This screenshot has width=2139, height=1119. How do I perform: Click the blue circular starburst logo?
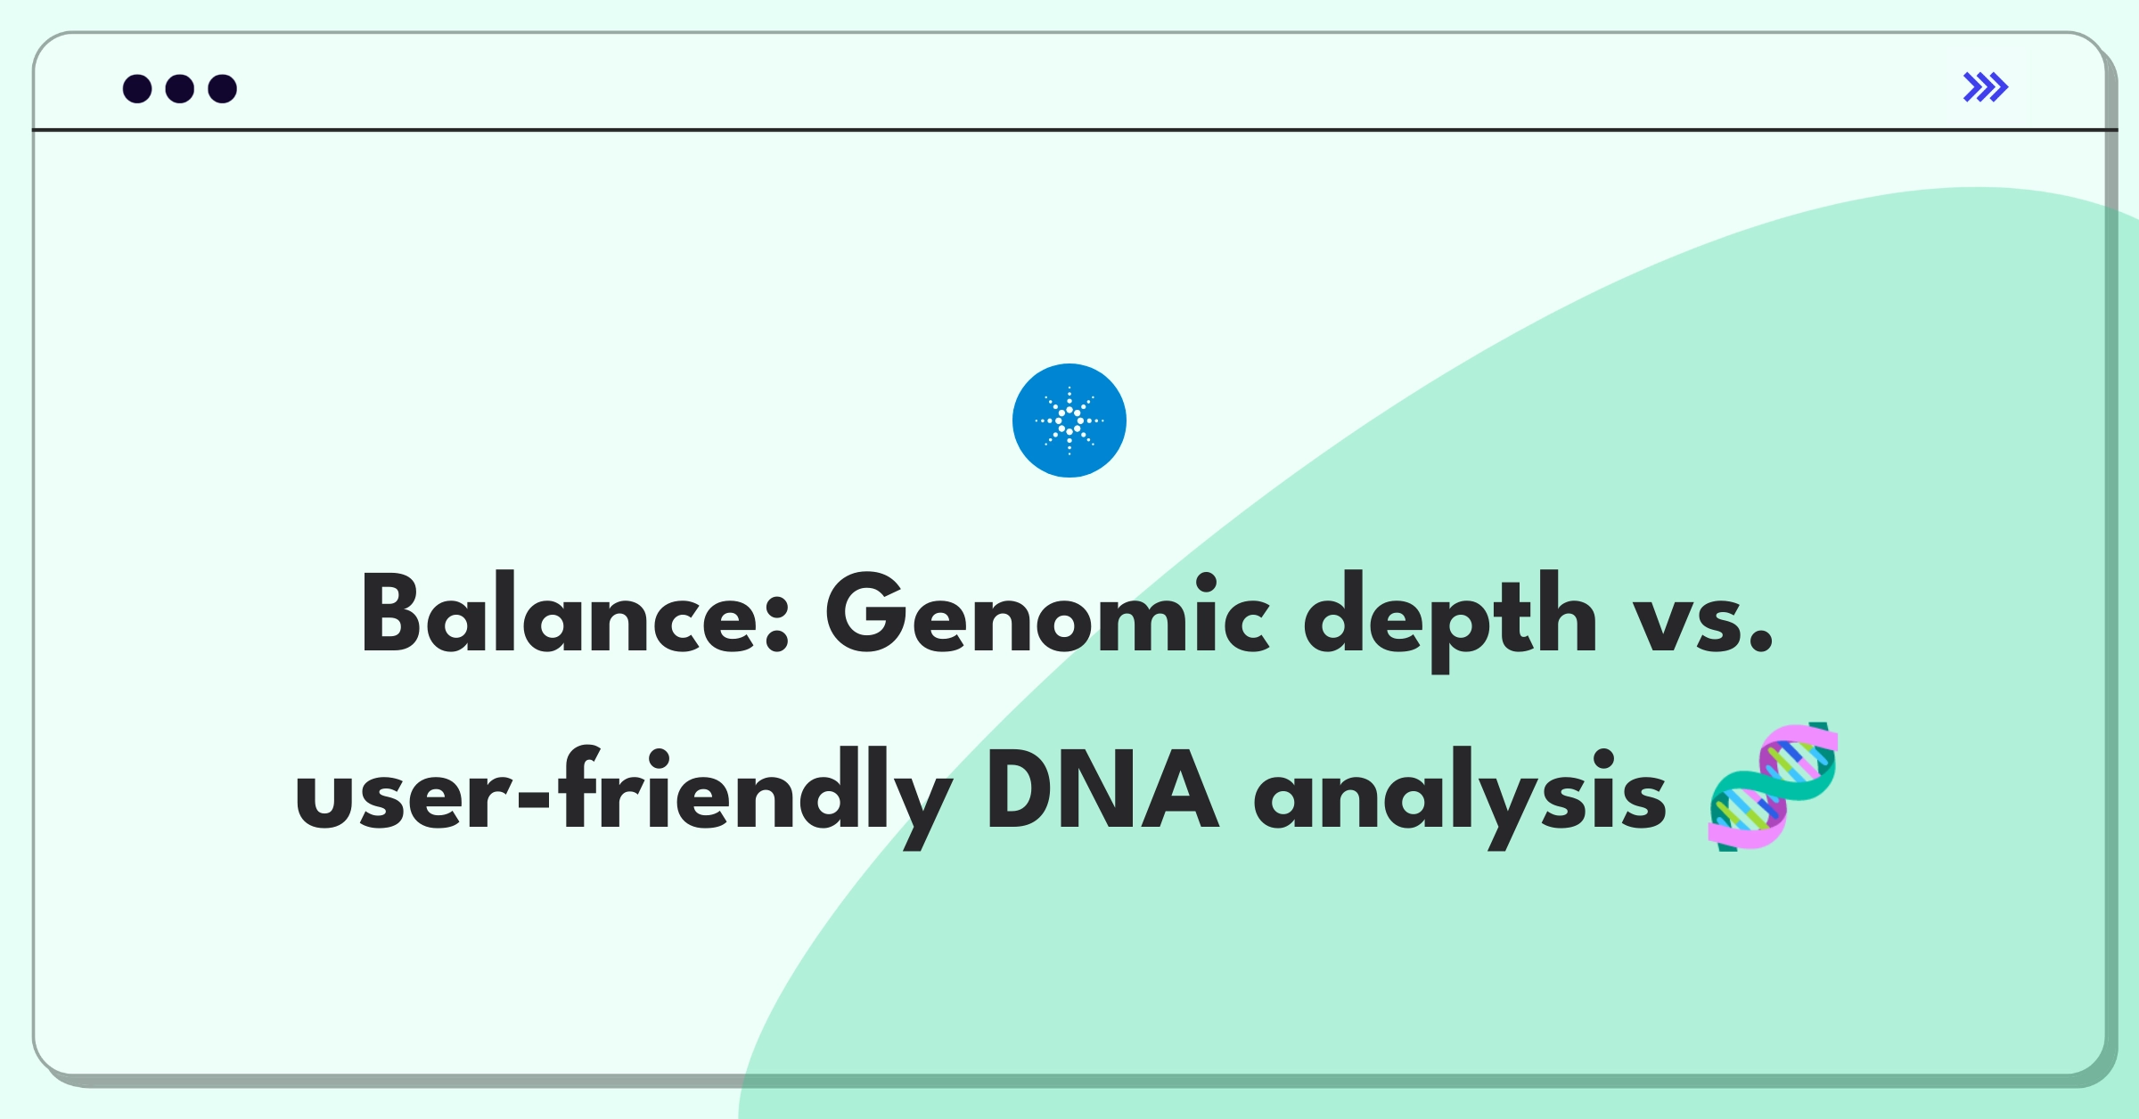tap(1069, 421)
